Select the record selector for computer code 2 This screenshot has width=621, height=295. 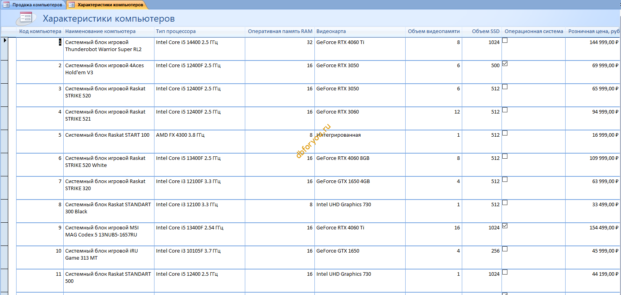(x=4, y=72)
